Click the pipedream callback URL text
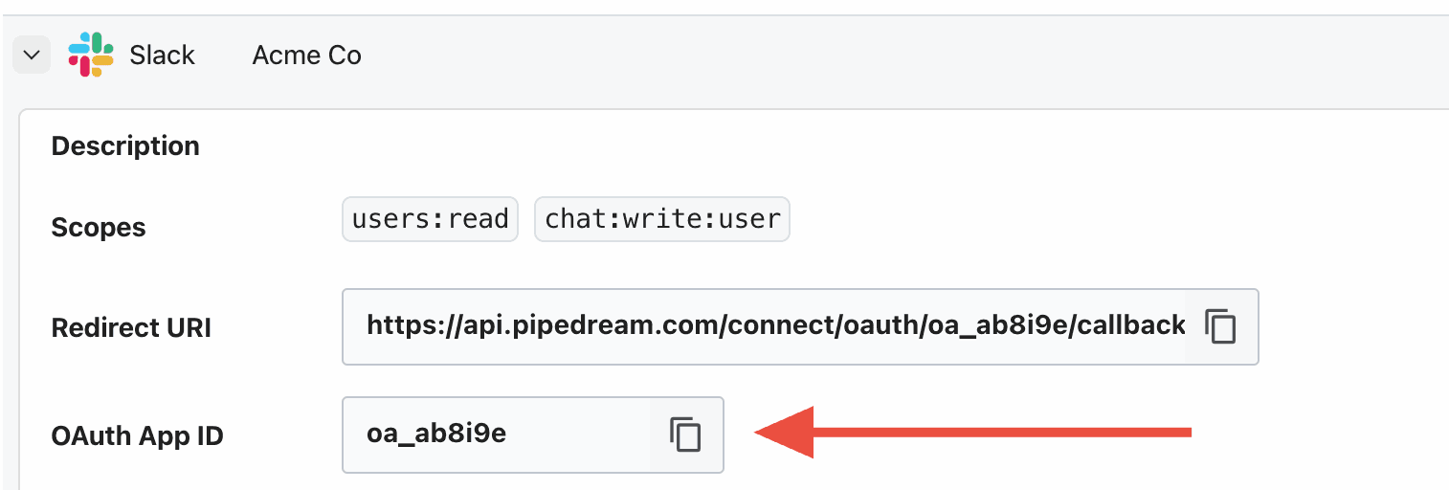 [776, 325]
